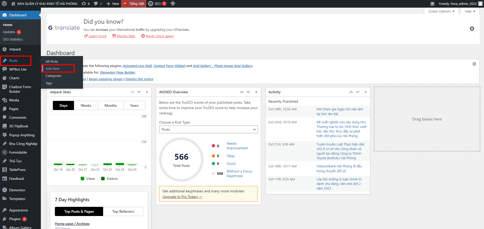Image resolution: width=484 pixels, height=229 pixels.
Task: Switch to the Weeks stats tab
Action: [86, 105]
